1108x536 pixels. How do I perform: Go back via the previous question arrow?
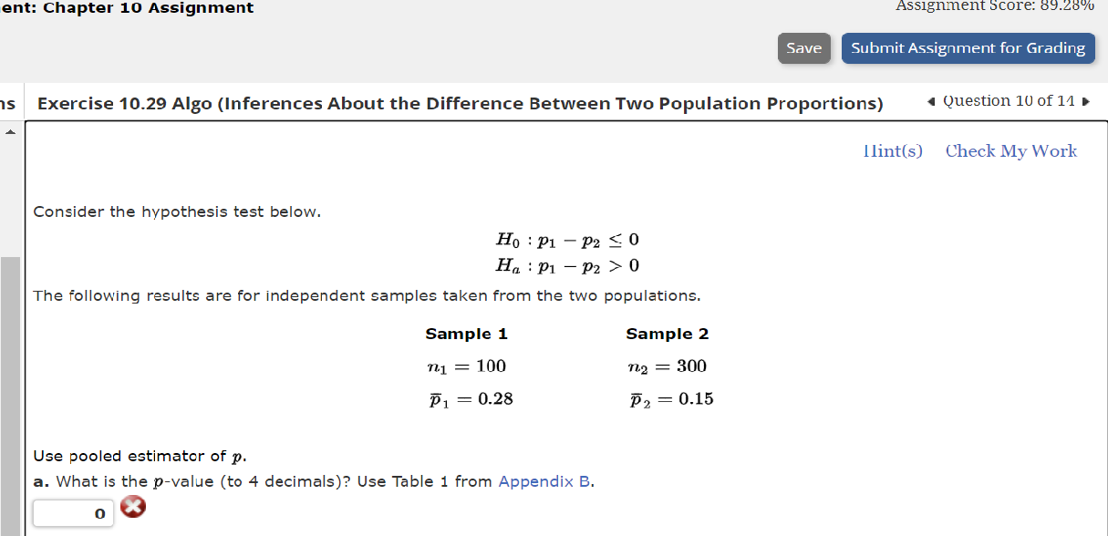[x=929, y=101]
